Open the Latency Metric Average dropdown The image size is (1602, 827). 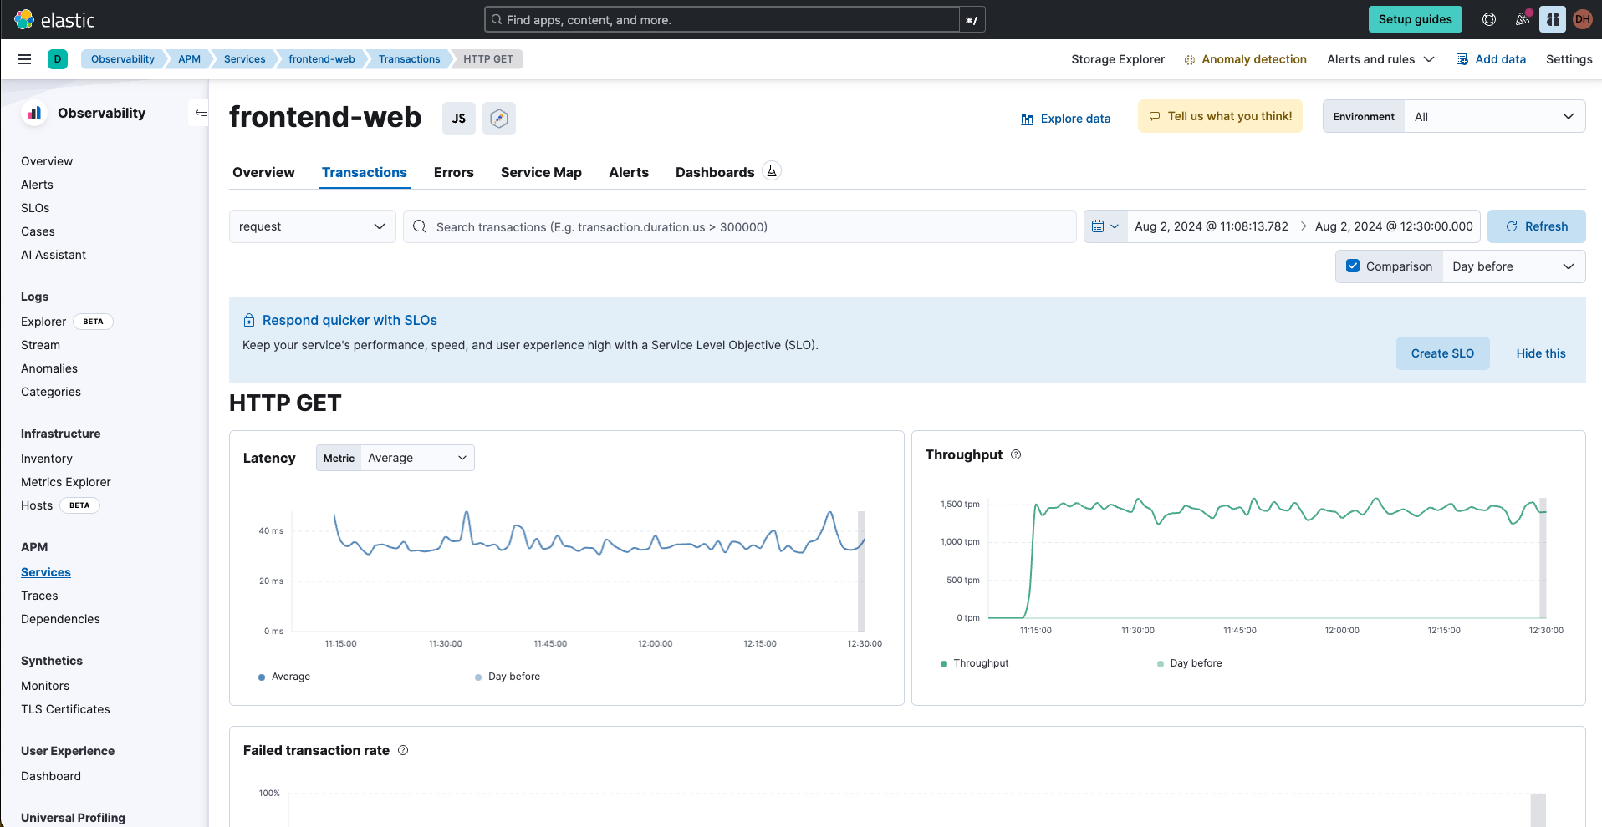416,458
